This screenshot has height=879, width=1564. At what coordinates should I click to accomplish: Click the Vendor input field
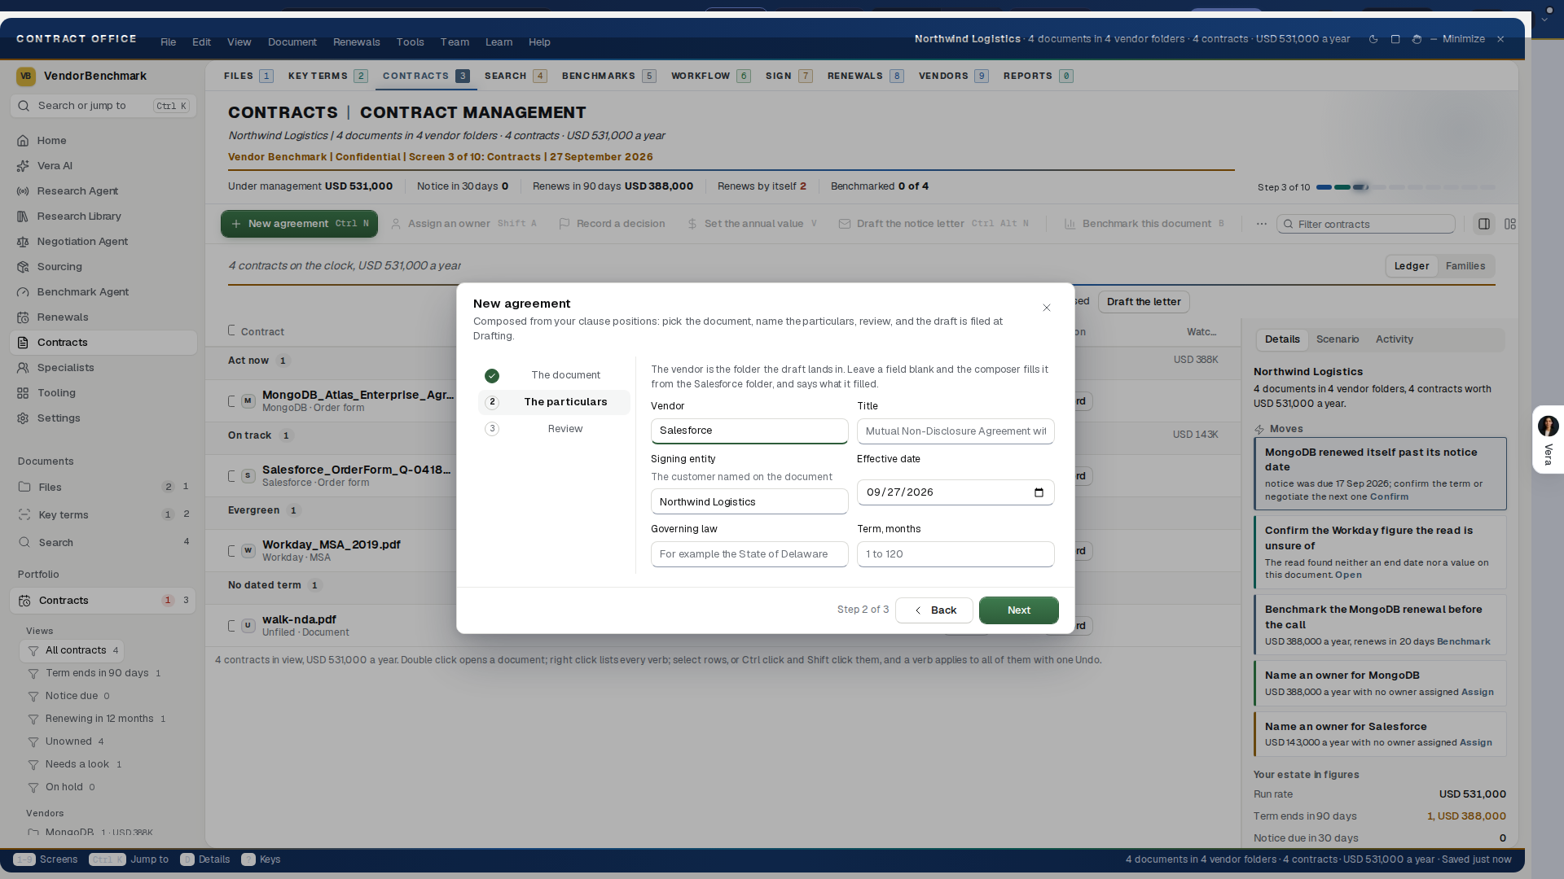[749, 431]
